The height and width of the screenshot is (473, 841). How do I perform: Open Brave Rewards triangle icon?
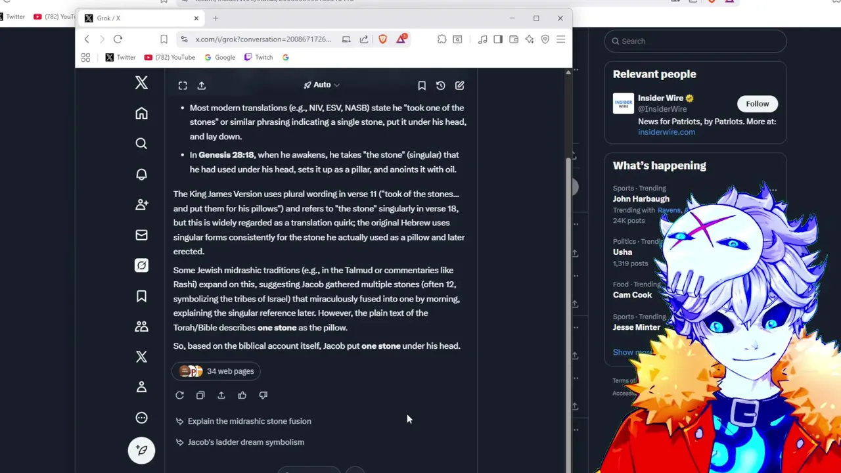pos(401,39)
